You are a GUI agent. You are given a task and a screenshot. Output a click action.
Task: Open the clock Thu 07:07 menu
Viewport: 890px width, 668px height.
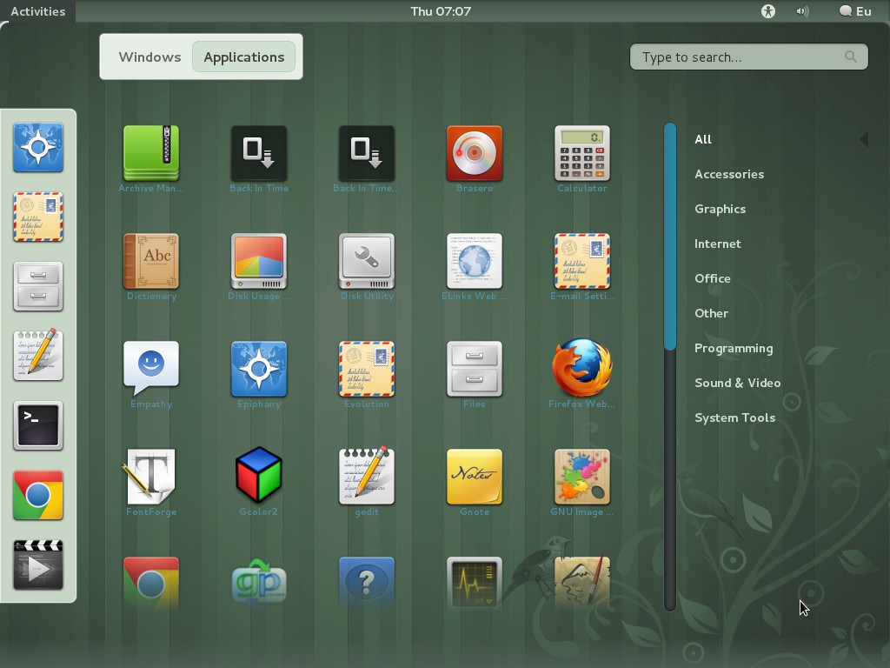click(441, 10)
